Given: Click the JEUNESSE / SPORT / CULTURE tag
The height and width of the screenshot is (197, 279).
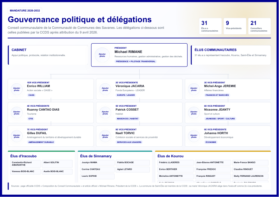Looking at the screenshot, I should point(220,119).
